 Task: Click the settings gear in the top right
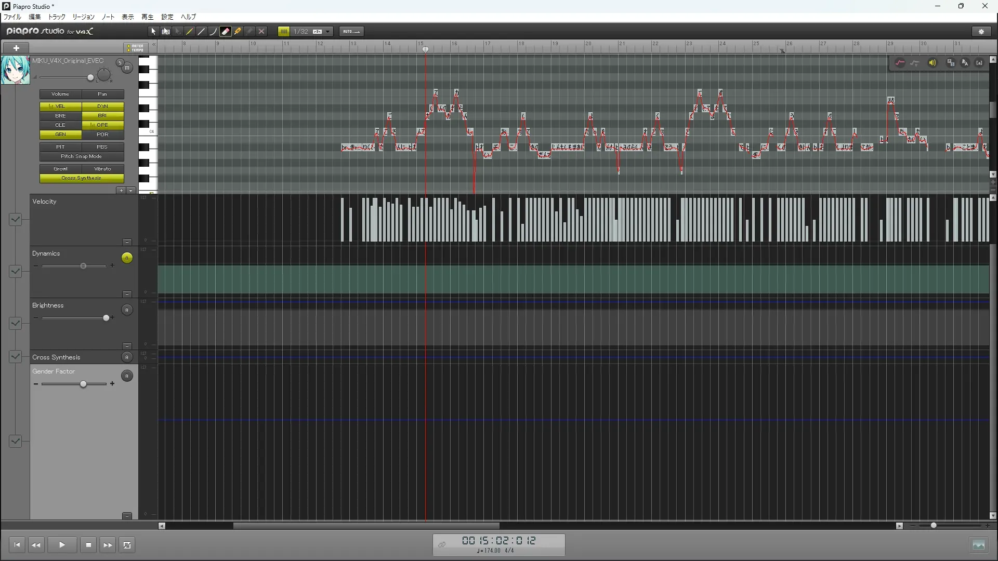coord(981,32)
